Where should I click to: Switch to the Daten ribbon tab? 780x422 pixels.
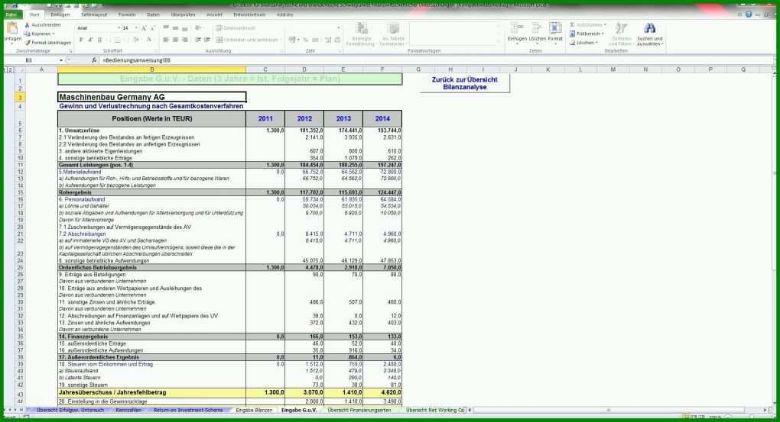[153, 15]
